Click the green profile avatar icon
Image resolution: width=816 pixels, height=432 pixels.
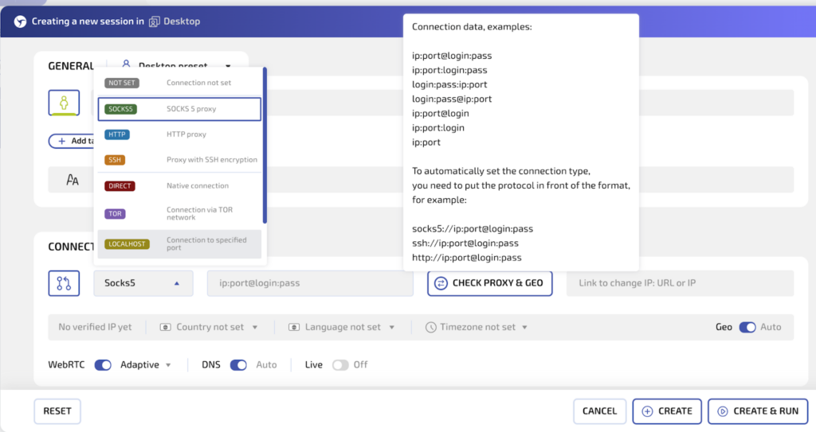[x=64, y=103]
